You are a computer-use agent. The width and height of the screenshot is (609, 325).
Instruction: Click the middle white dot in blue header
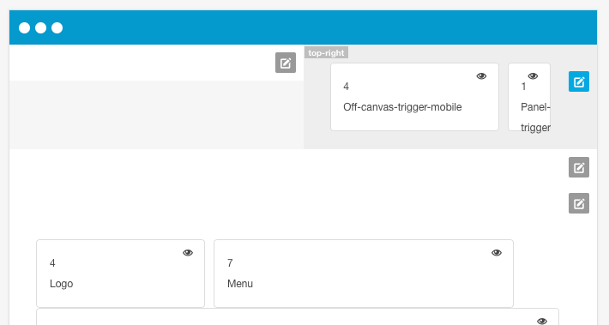[x=41, y=28]
